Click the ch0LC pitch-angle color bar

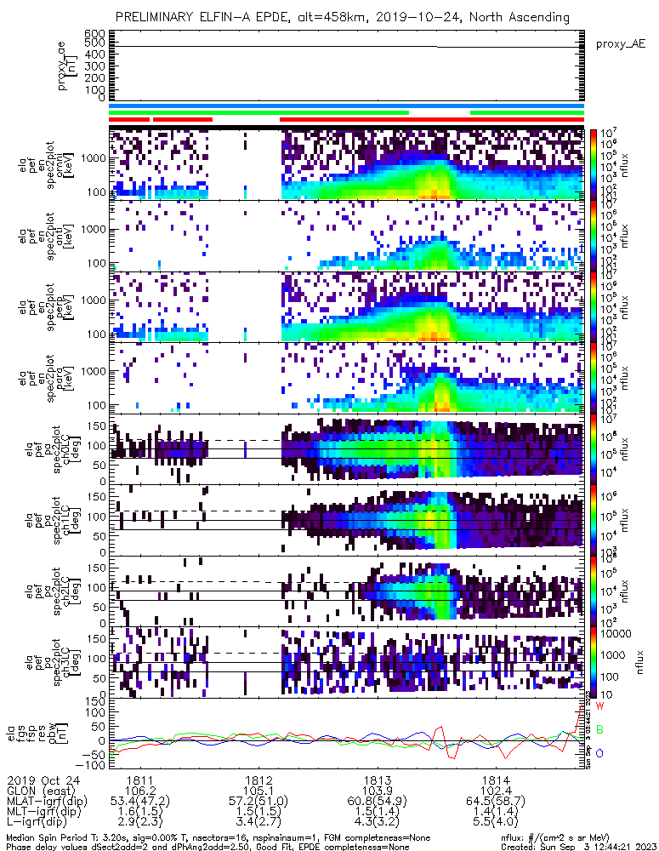[594, 449]
